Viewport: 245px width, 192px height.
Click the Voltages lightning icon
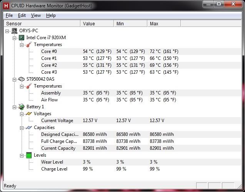[x=29, y=114]
